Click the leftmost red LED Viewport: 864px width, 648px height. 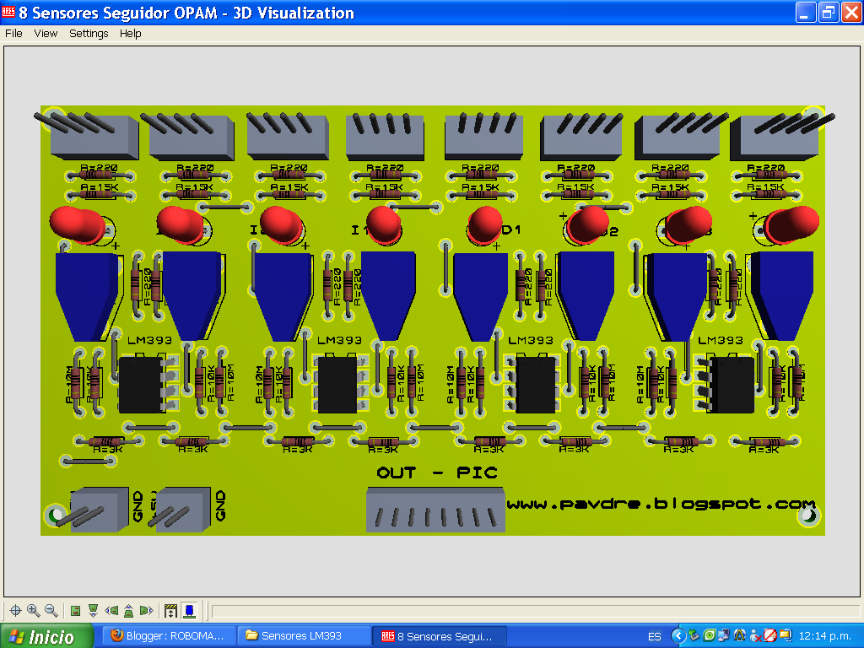[x=77, y=224]
